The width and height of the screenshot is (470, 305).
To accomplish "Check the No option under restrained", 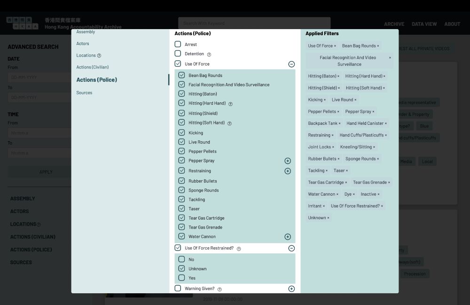I will tap(181, 259).
